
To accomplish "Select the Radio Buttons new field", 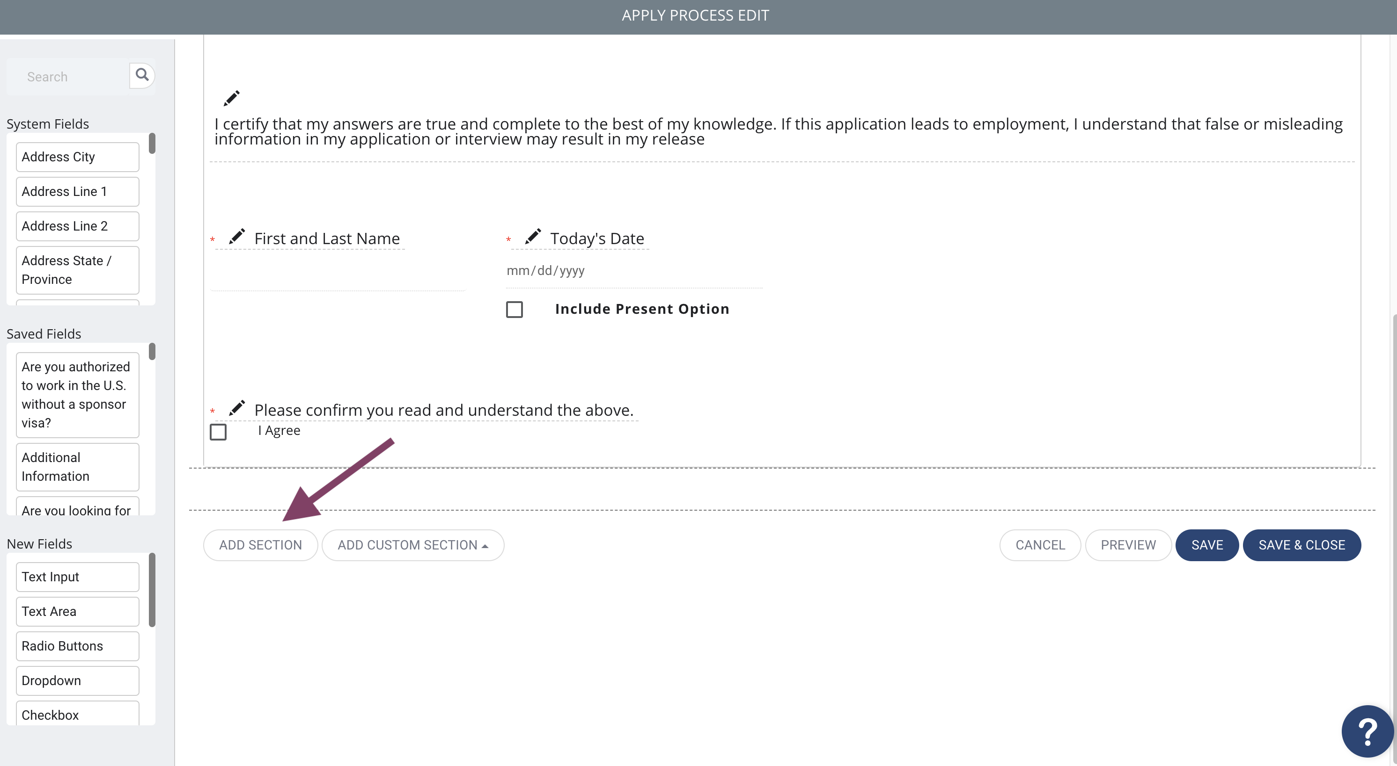I will pos(78,646).
